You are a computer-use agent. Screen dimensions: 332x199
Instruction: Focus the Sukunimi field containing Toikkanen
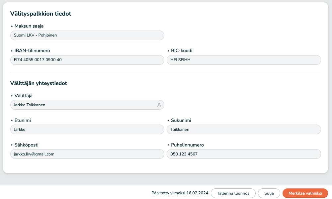pyautogui.click(x=244, y=130)
